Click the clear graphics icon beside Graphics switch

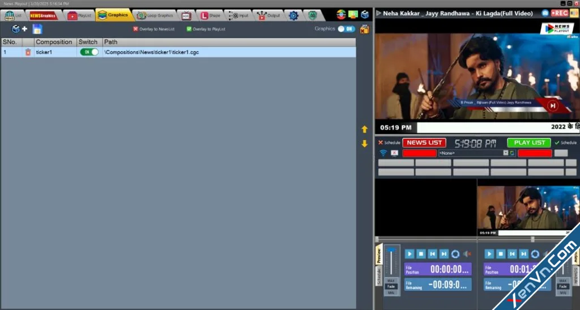364,29
